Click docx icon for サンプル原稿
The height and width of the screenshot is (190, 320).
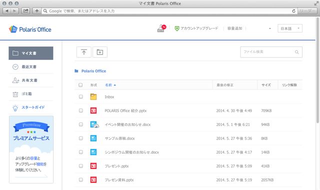click(x=93, y=138)
